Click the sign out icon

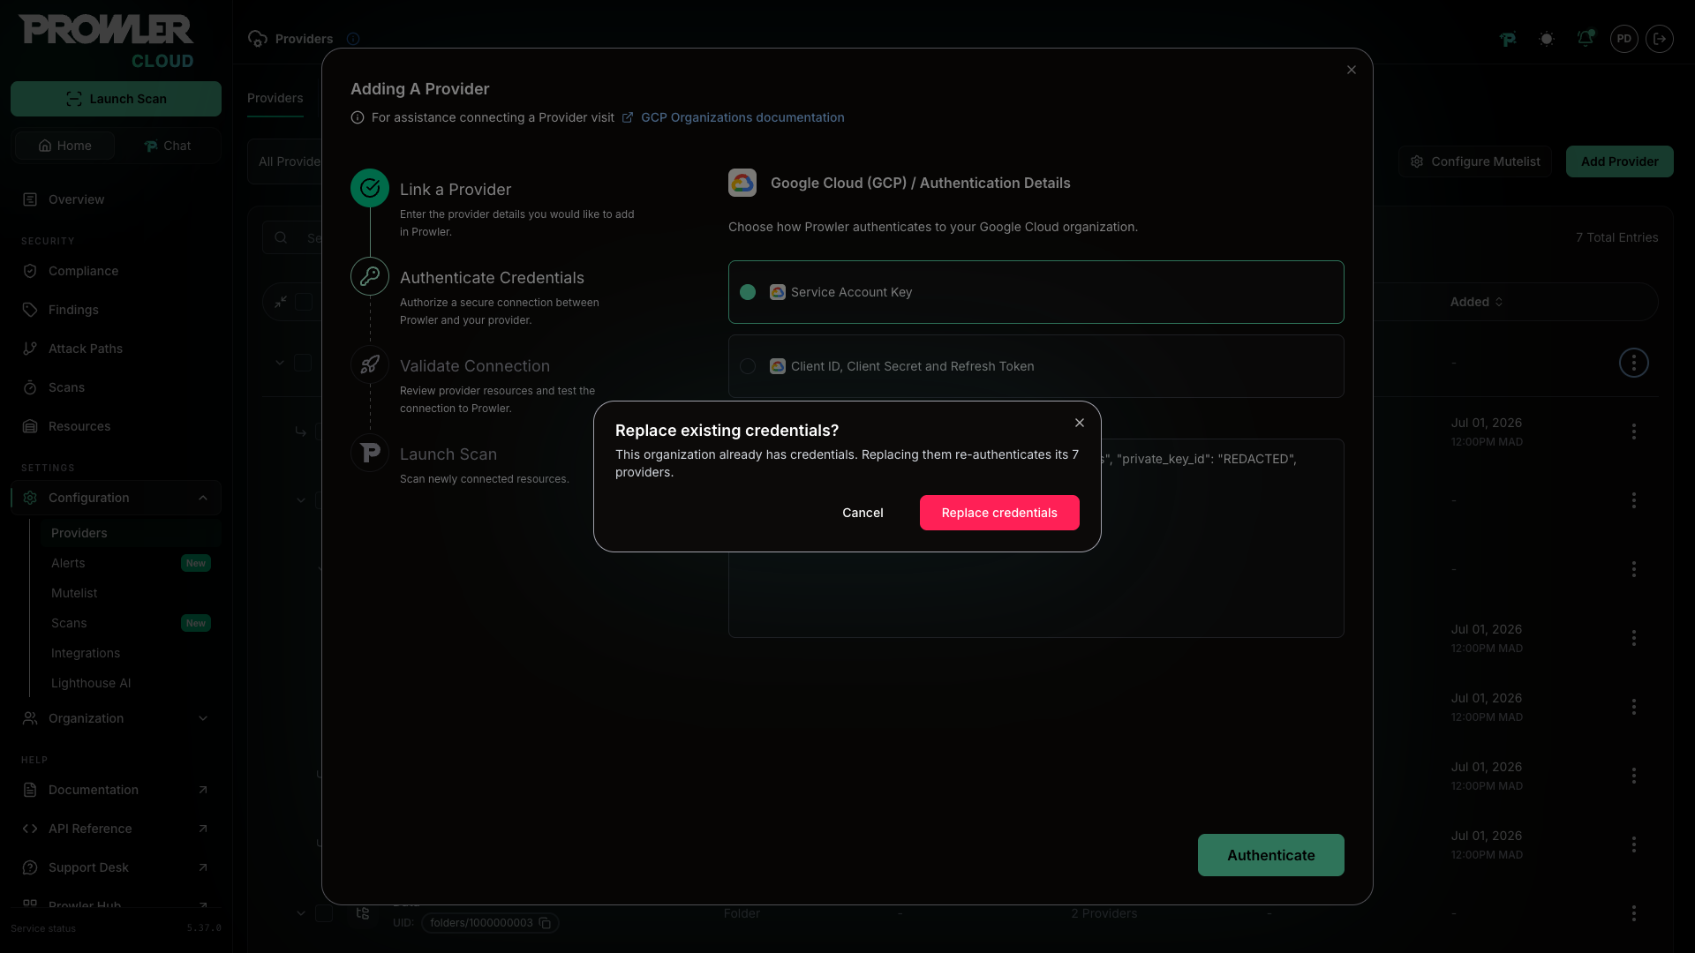tap(1660, 39)
